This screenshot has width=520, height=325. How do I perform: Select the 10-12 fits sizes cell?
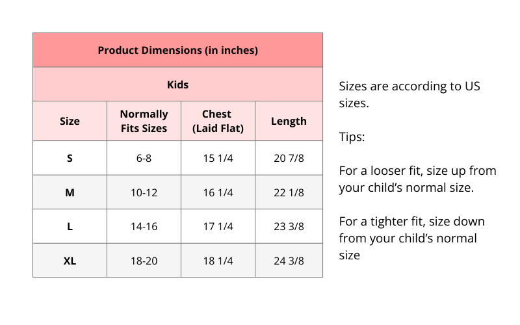[x=144, y=192]
